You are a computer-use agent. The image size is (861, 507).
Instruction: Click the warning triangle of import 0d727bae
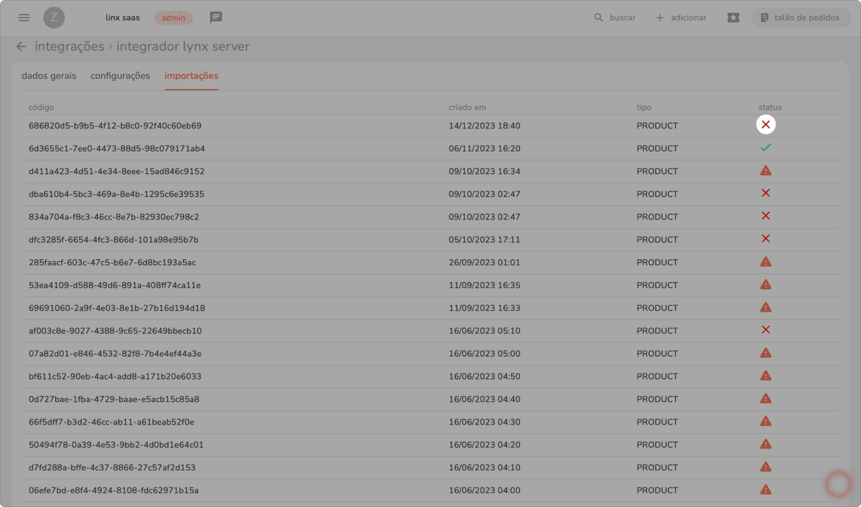click(x=766, y=399)
